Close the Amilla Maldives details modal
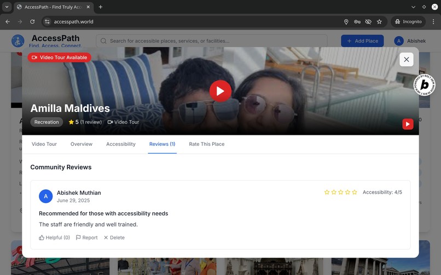Screen dimensions: 441x275 point(406,59)
